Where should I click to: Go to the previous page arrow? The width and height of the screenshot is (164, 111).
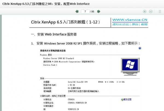(77, 11)
